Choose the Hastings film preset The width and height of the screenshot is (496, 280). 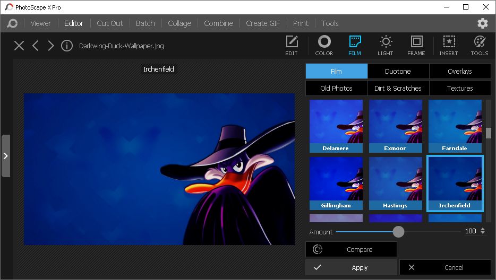[x=396, y=183]
